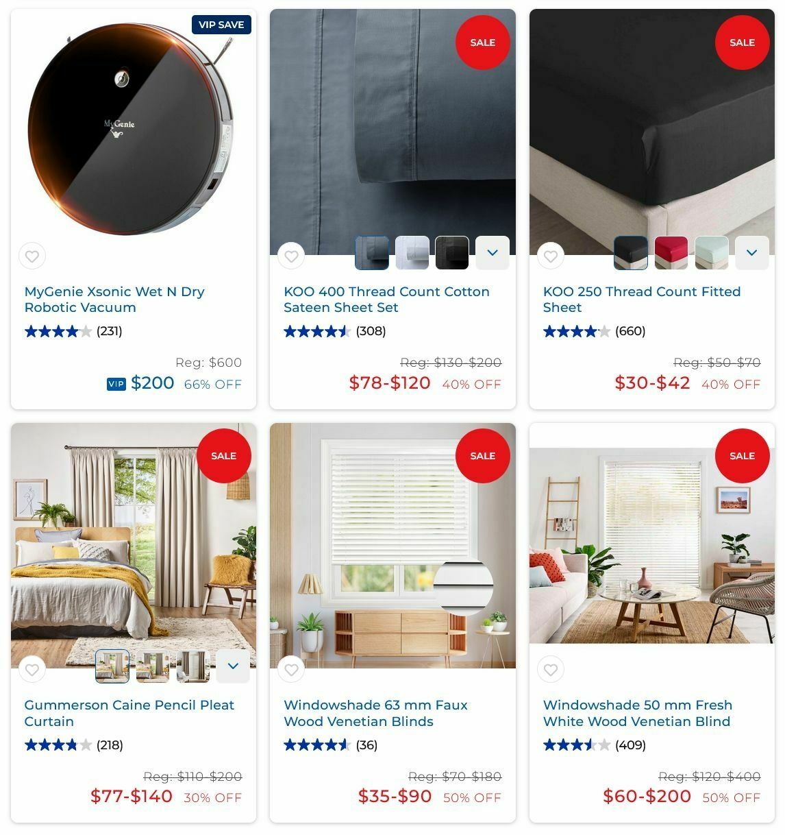Wishlist the 63 mm Faux Wood Blinds
The width and height of the screenshot is (785, 835).
(291, 670)
